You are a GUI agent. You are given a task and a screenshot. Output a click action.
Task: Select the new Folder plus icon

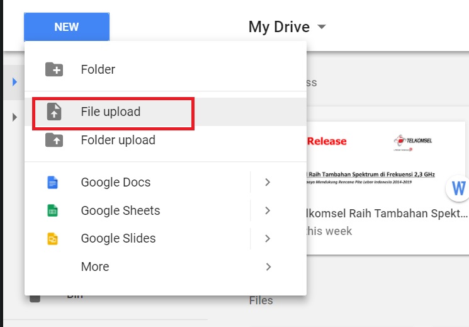coord(54,69)
